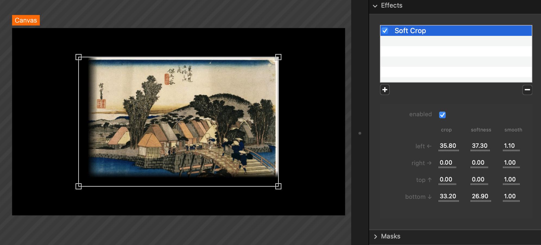The height and width of the screenshot is (245, 541).
Task: Click the orange Canvas label
Action: click(x=26, y=20)
